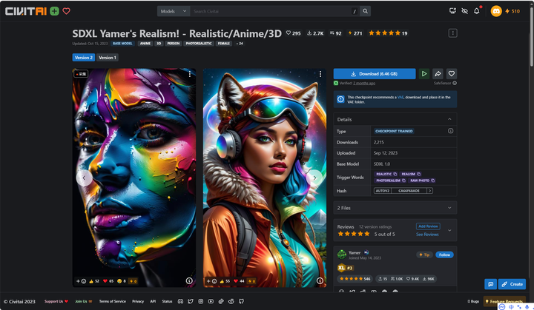Tip the creator Yamer
534x310 pixels.
click(424, 255)
